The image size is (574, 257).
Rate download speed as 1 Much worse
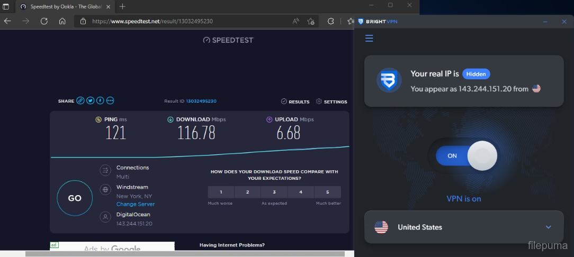pyautogui.click(x=221, y=192)
